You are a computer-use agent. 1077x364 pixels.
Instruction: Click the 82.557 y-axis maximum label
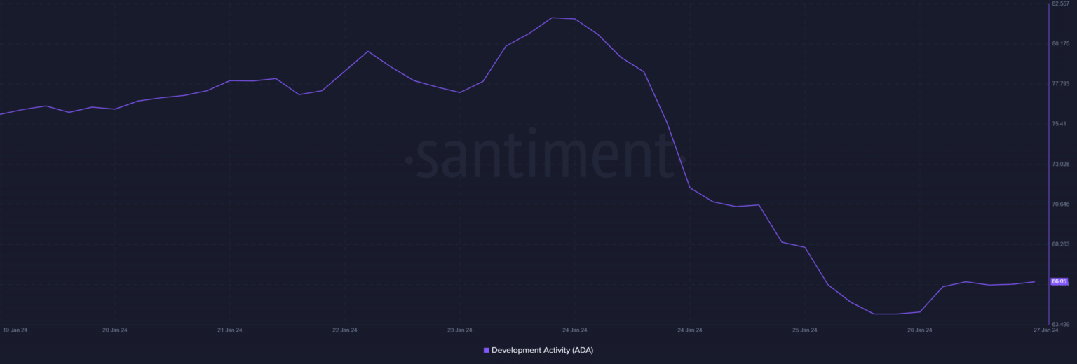pyautogui.click(x=1060, y=3)
